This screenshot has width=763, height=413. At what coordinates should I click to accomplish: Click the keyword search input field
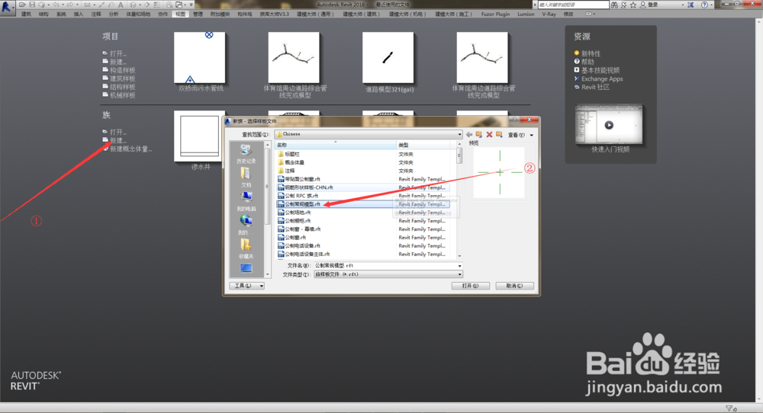573,5
